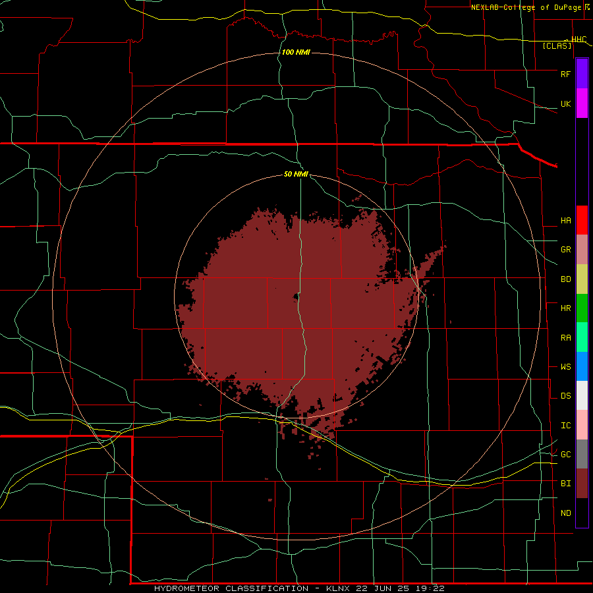This screenshot has width=593, height=593.
Task: Click the UK legend label
Action: pos(565,103)
